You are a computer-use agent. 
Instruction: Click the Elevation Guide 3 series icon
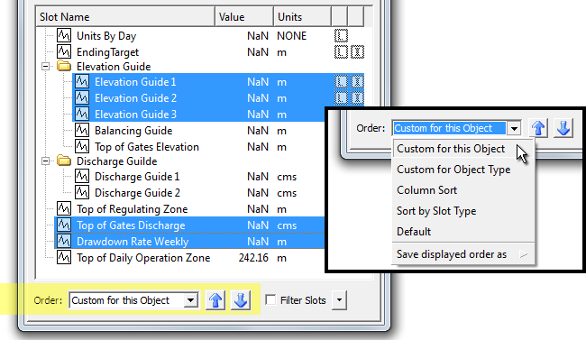(x=82, y=114)
